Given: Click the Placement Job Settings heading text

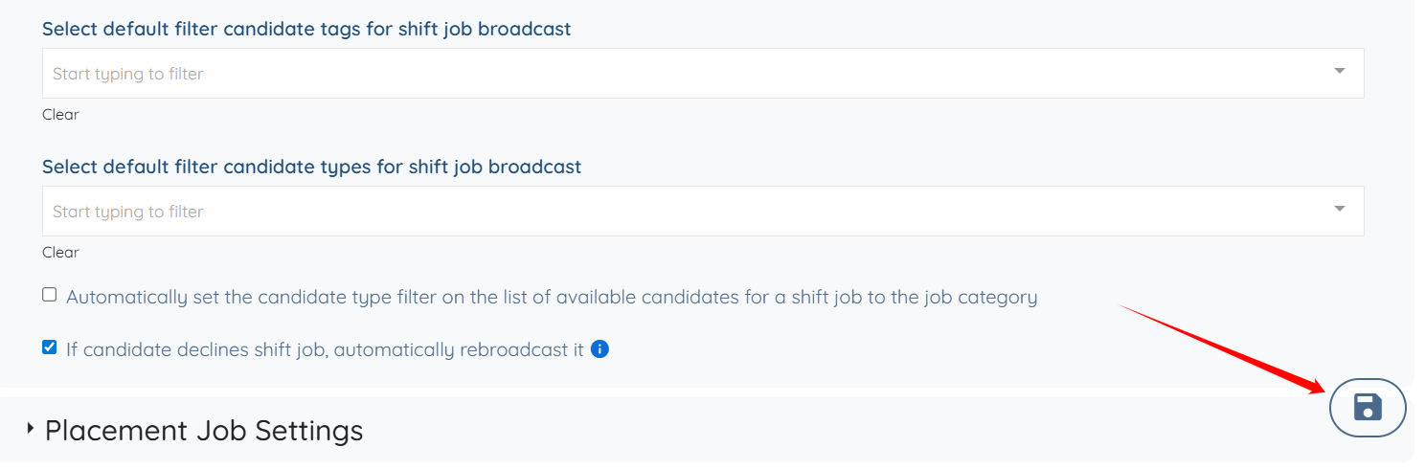Looking at the screenshot, I should (x=204, y=431).
